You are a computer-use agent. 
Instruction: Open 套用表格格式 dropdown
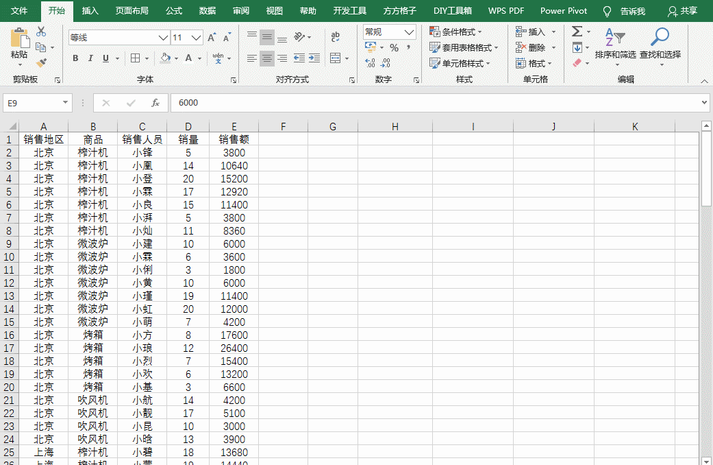(464, 47)
